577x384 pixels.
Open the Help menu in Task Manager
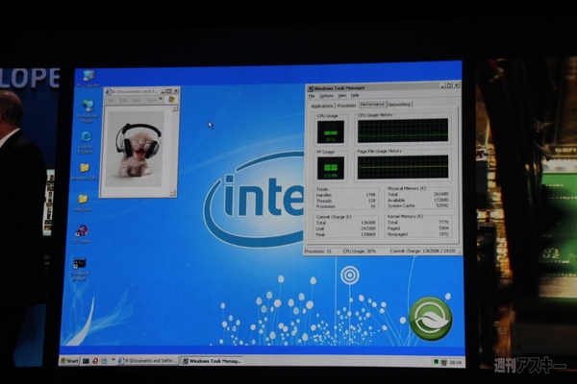tap(355, 96)
